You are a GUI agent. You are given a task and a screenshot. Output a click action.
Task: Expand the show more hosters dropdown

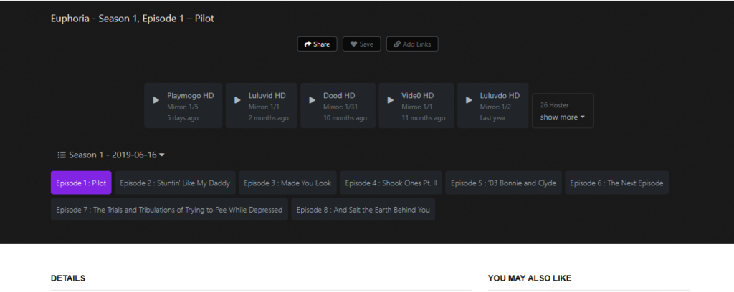tap(562, 117)
